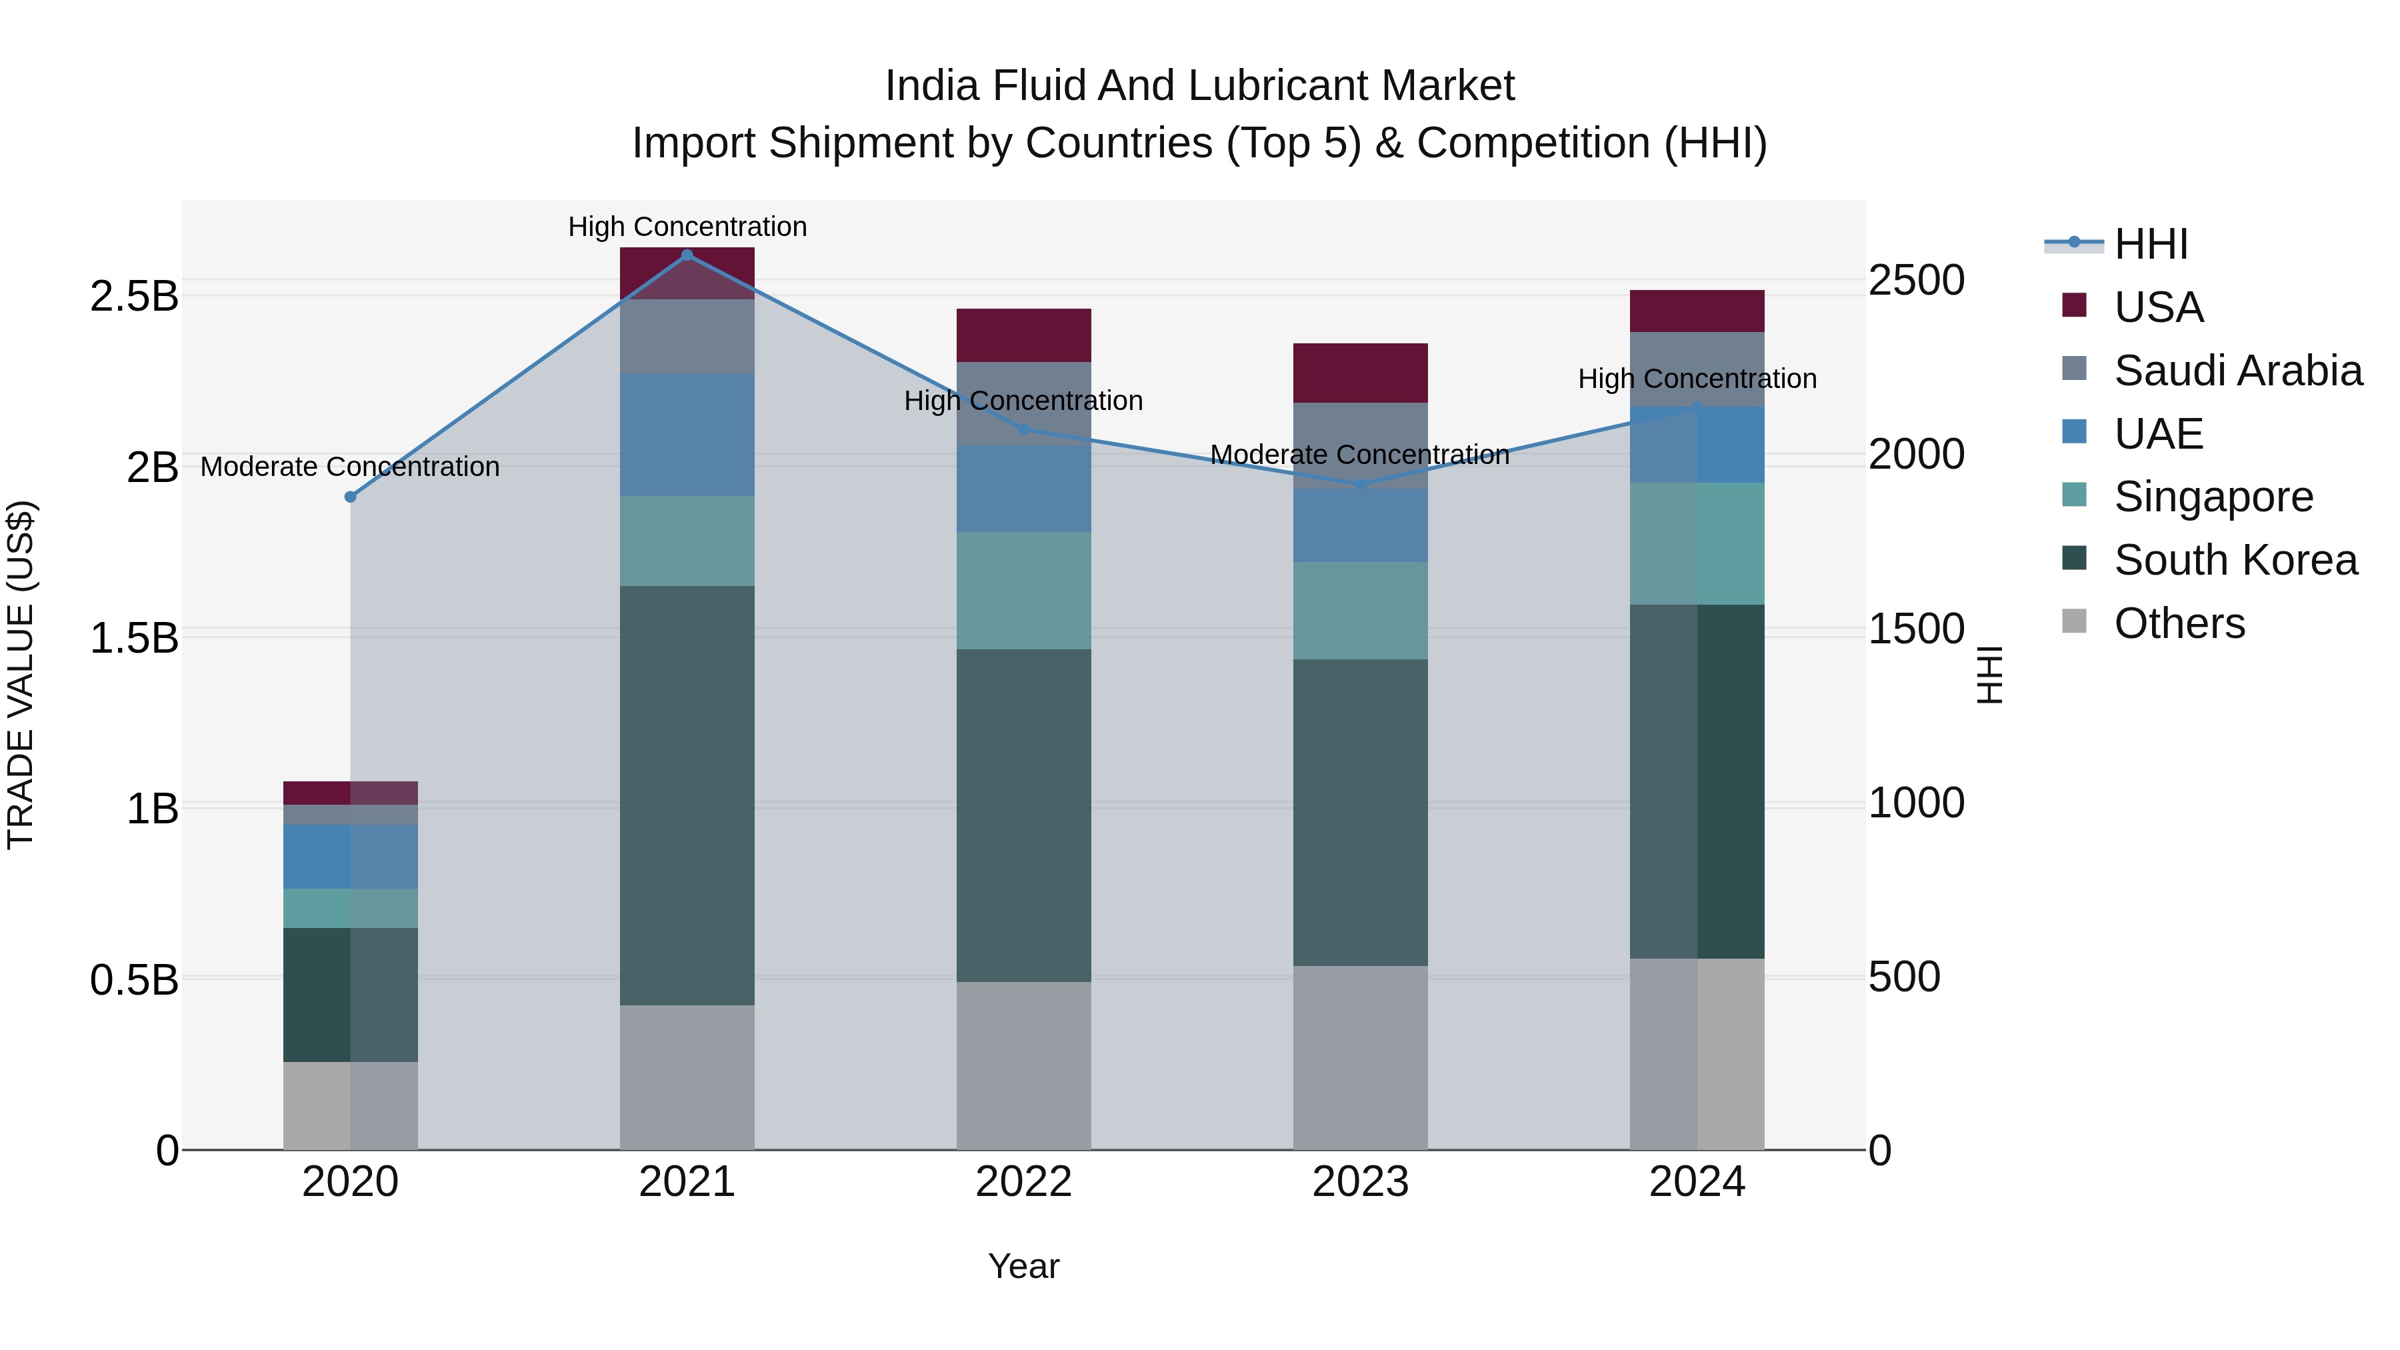
Task: Toggle the UAE legend entry
Action: tap(2133, 434)
